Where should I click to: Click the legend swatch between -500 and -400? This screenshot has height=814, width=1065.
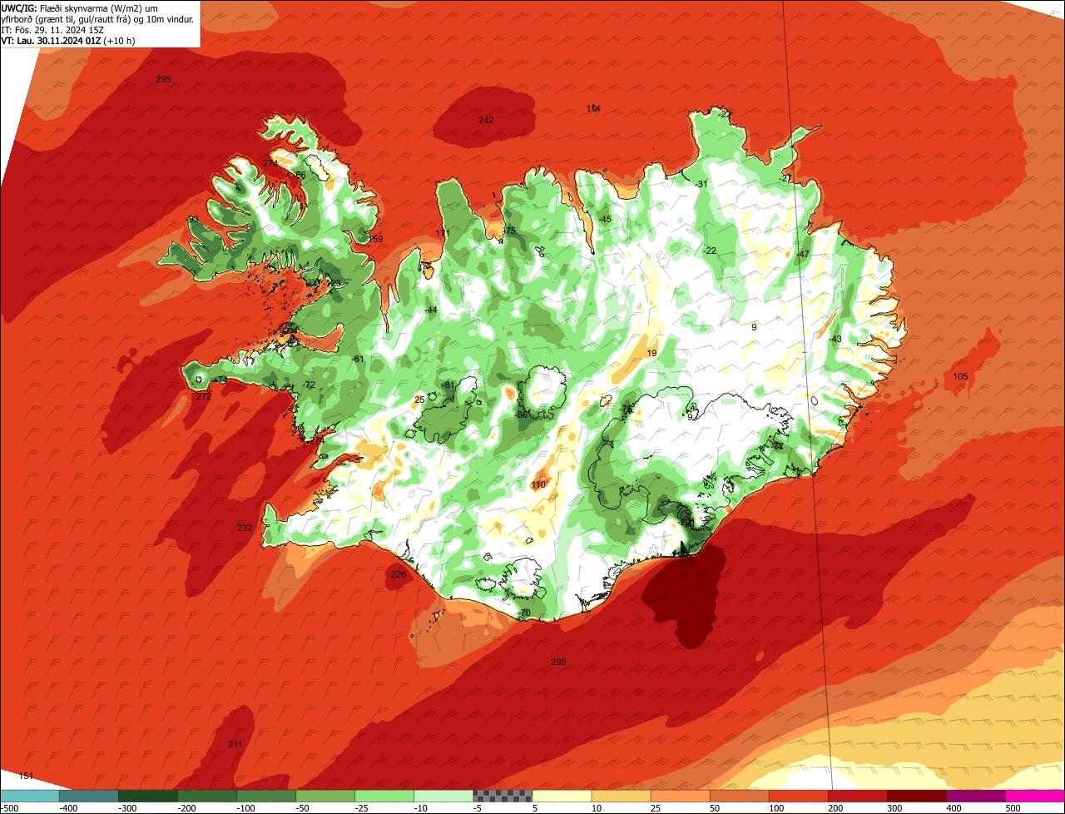click(x=29, y=796)
